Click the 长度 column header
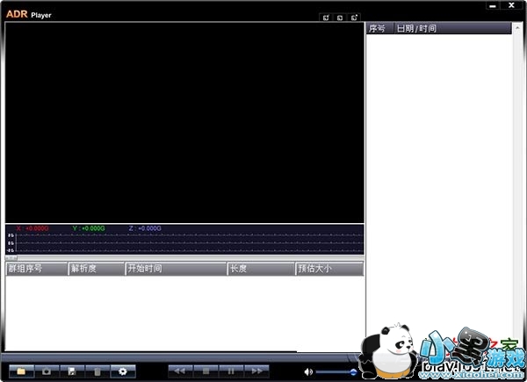The width and height of the screenshot is (527, 382). pyautogui.click(x=262, y=269)
